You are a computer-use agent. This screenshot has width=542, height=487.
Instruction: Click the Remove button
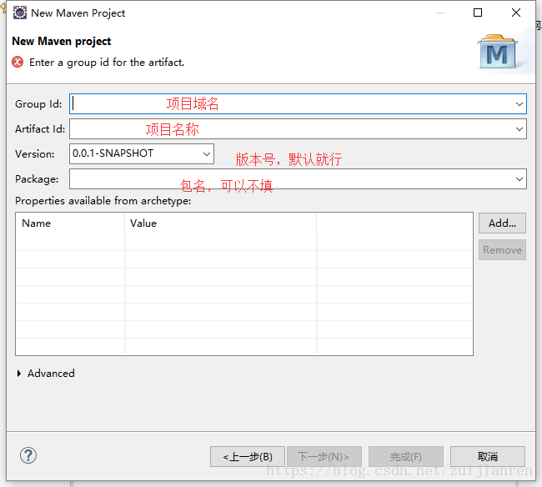pyautogui.click(x=502, y=250)
